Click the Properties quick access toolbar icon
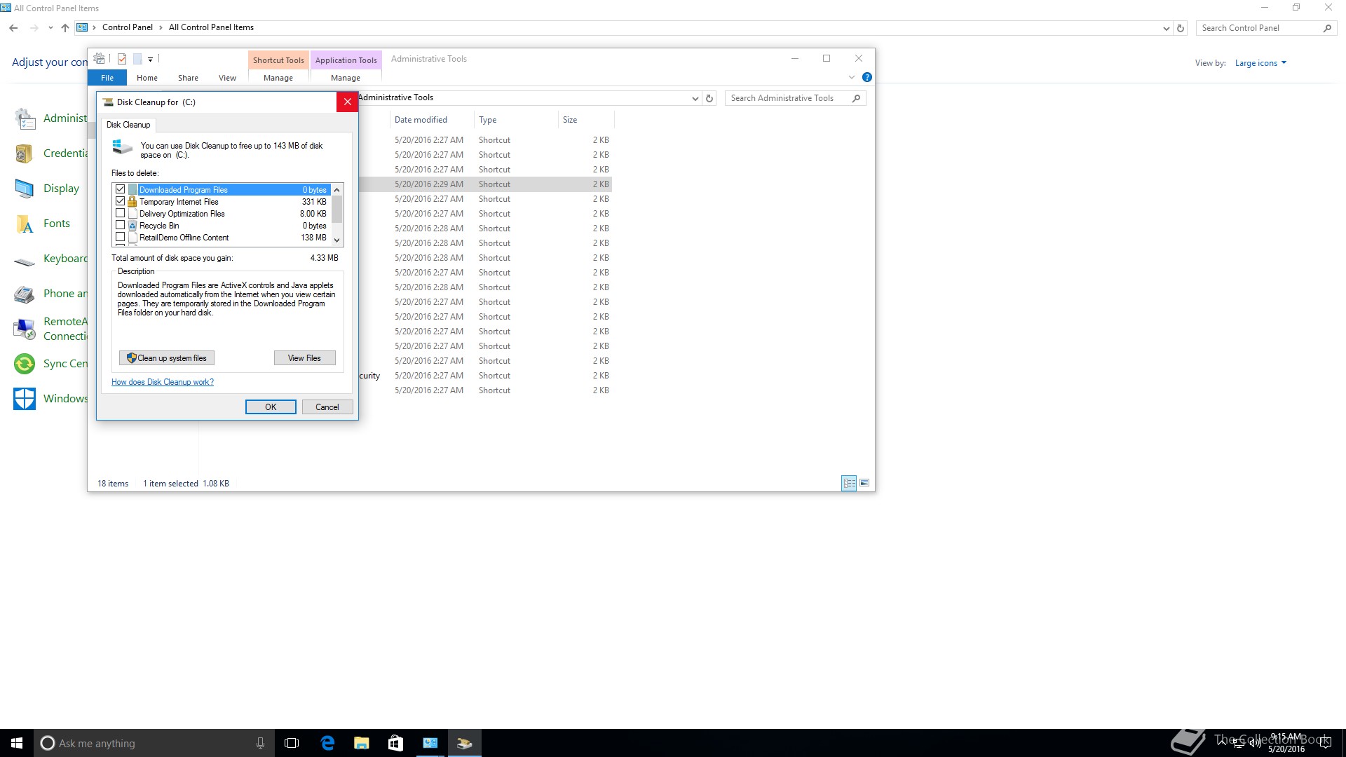The image size is (1346, 757). point(122,59)
